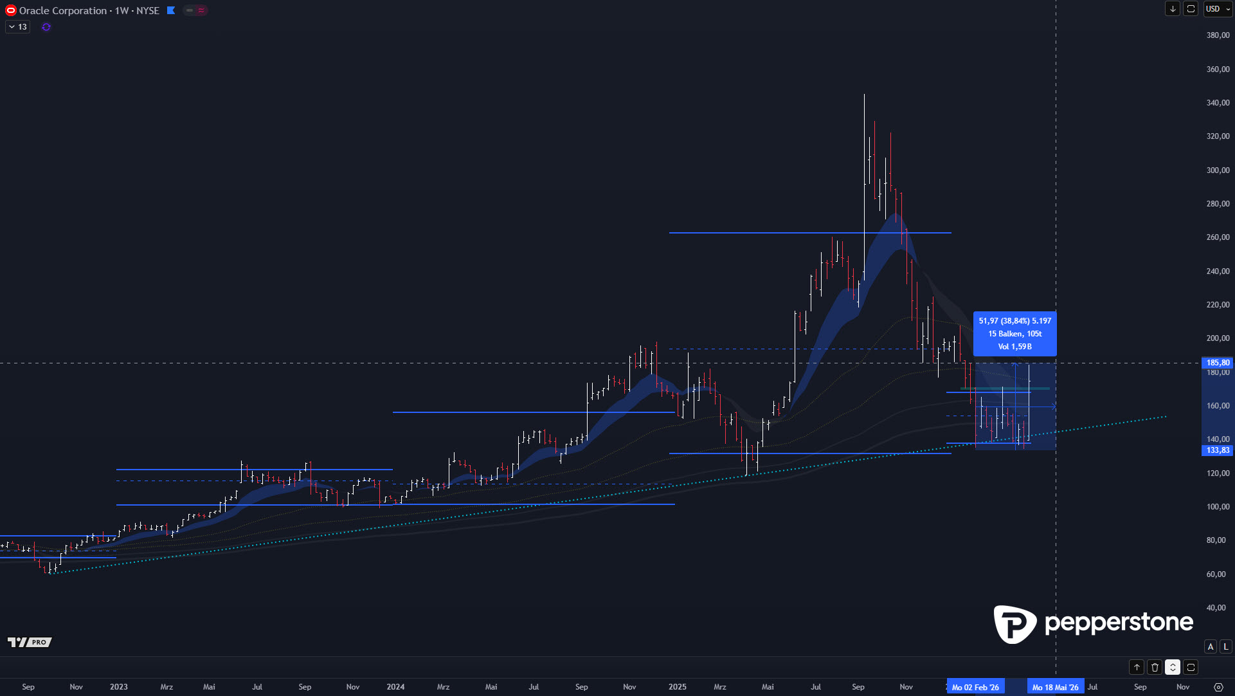Open the hexagon time axis settings icon
The height and width of the screenshot is (696, 1235).
click(x=1218, y=687)
